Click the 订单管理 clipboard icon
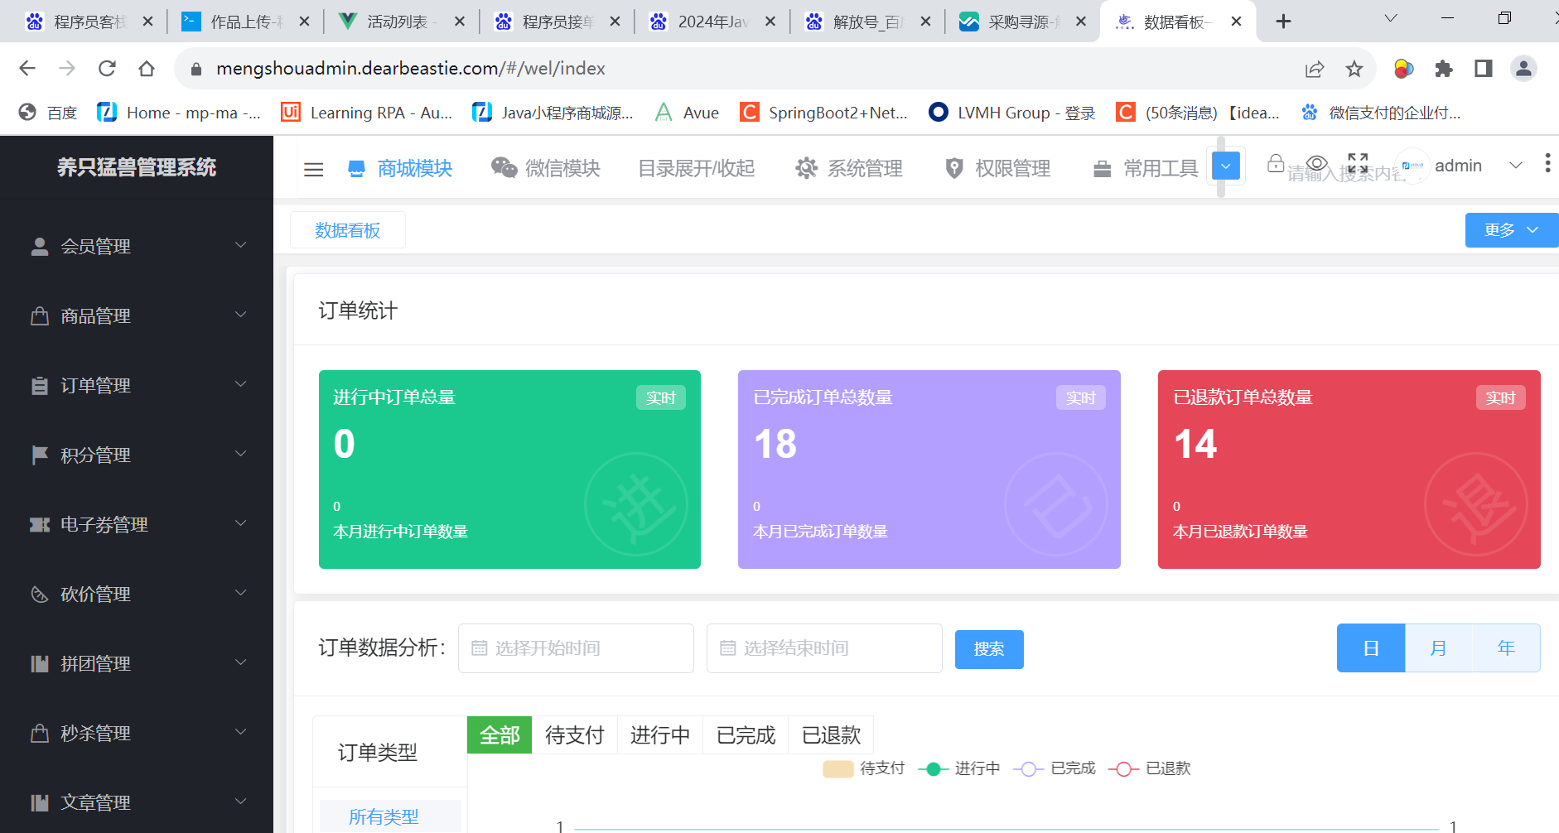The height and width of the screenshot is (833, 1559). (x=40, y=385)
